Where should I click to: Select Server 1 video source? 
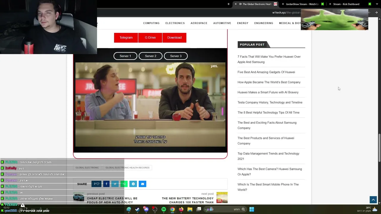[x=125, y=56]
